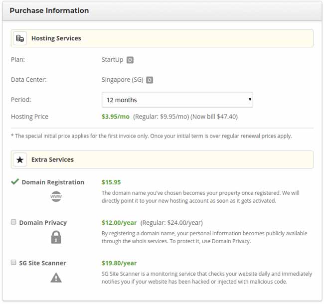The image size is (324, 304).
Task: Click the Extra Services star icon
Action: pyautogui.click(x=20, y=159)
